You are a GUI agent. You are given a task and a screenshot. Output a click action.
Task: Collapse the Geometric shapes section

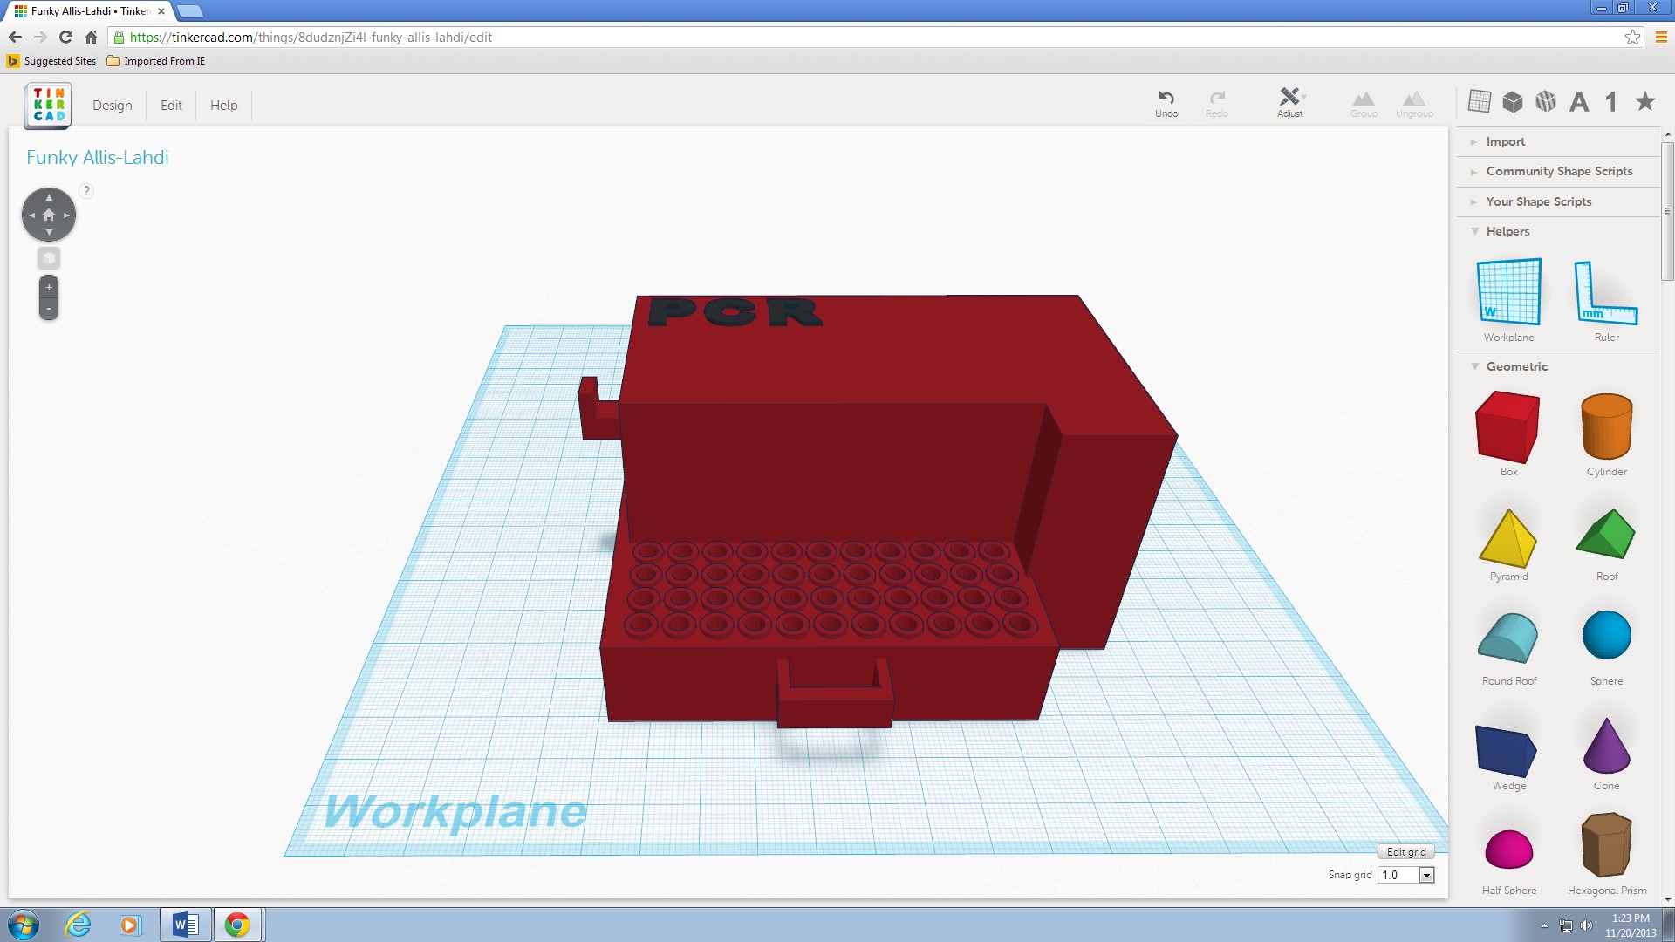[1515, 366]
